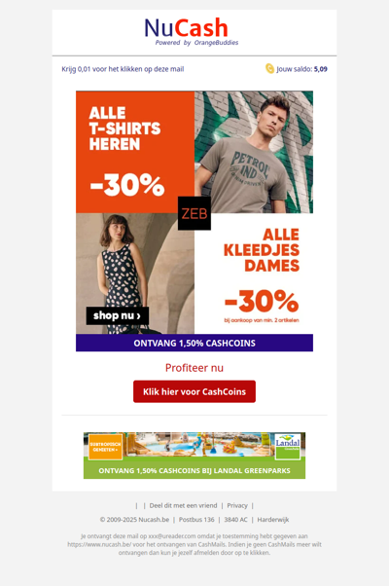
Task: Click the Landal water park photo
Action: (x=197, y=445)
